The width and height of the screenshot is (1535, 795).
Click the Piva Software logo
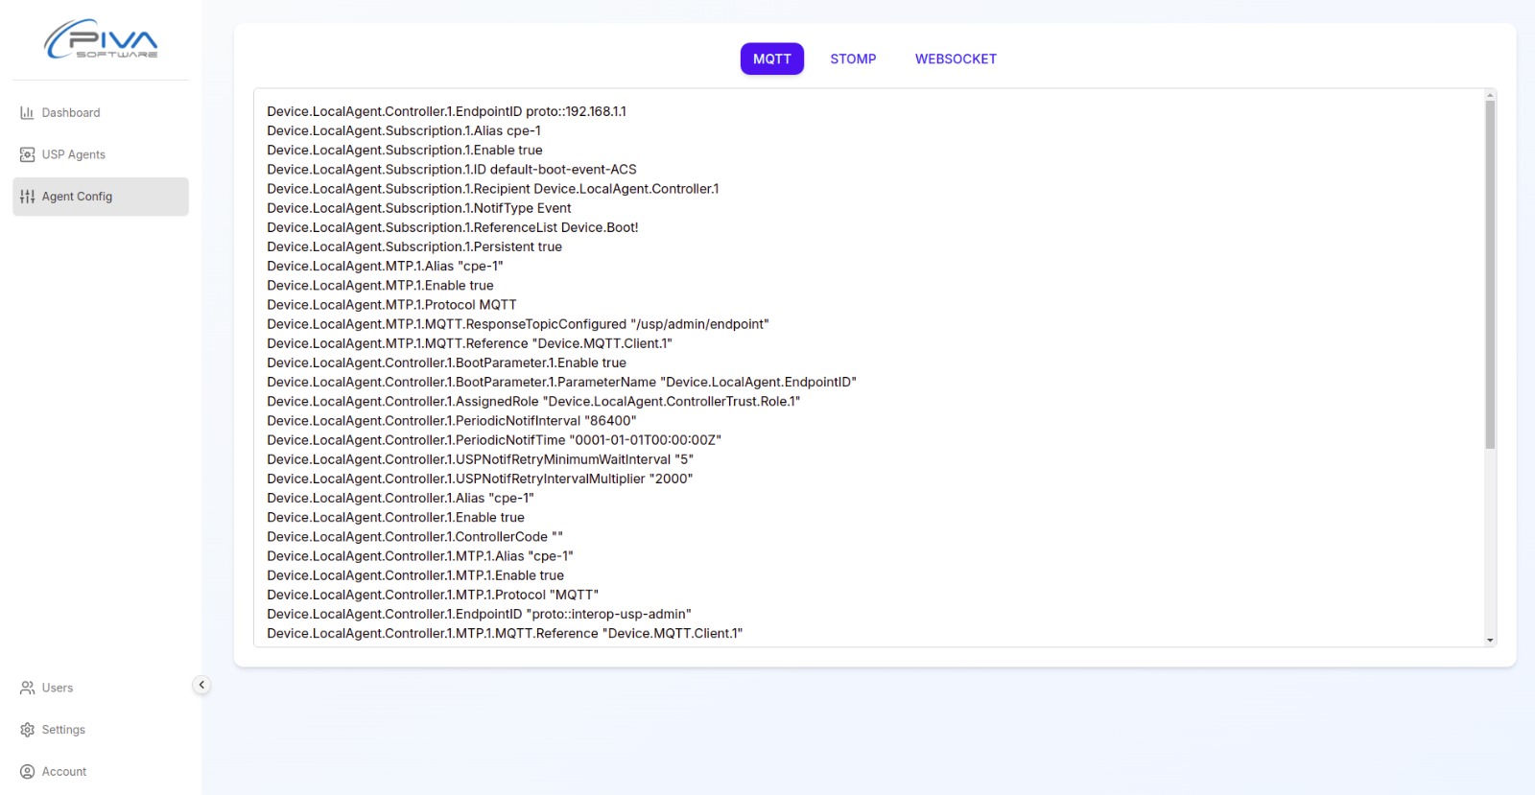pos(101,40)
